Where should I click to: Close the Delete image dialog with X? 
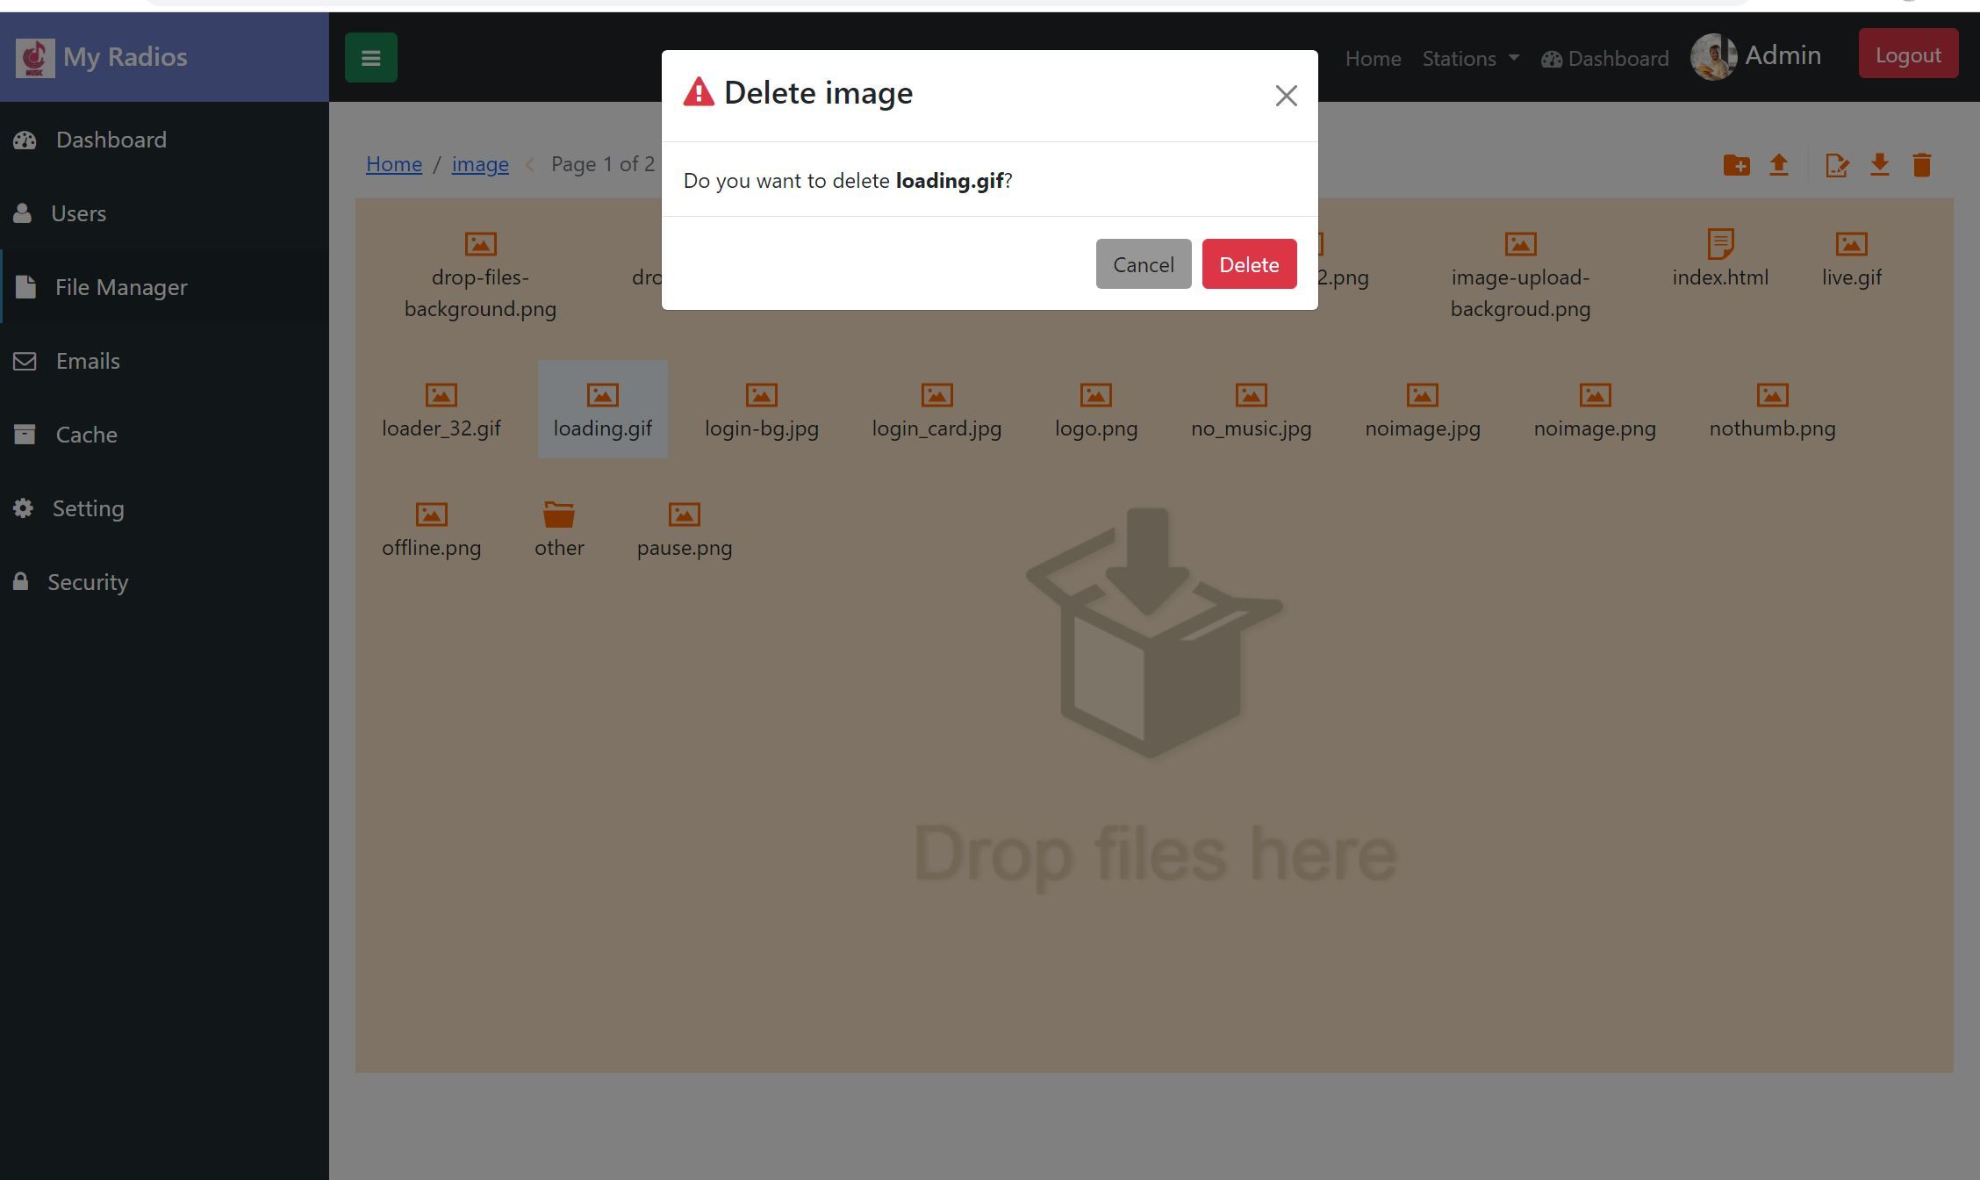[x=1286, y=96]
